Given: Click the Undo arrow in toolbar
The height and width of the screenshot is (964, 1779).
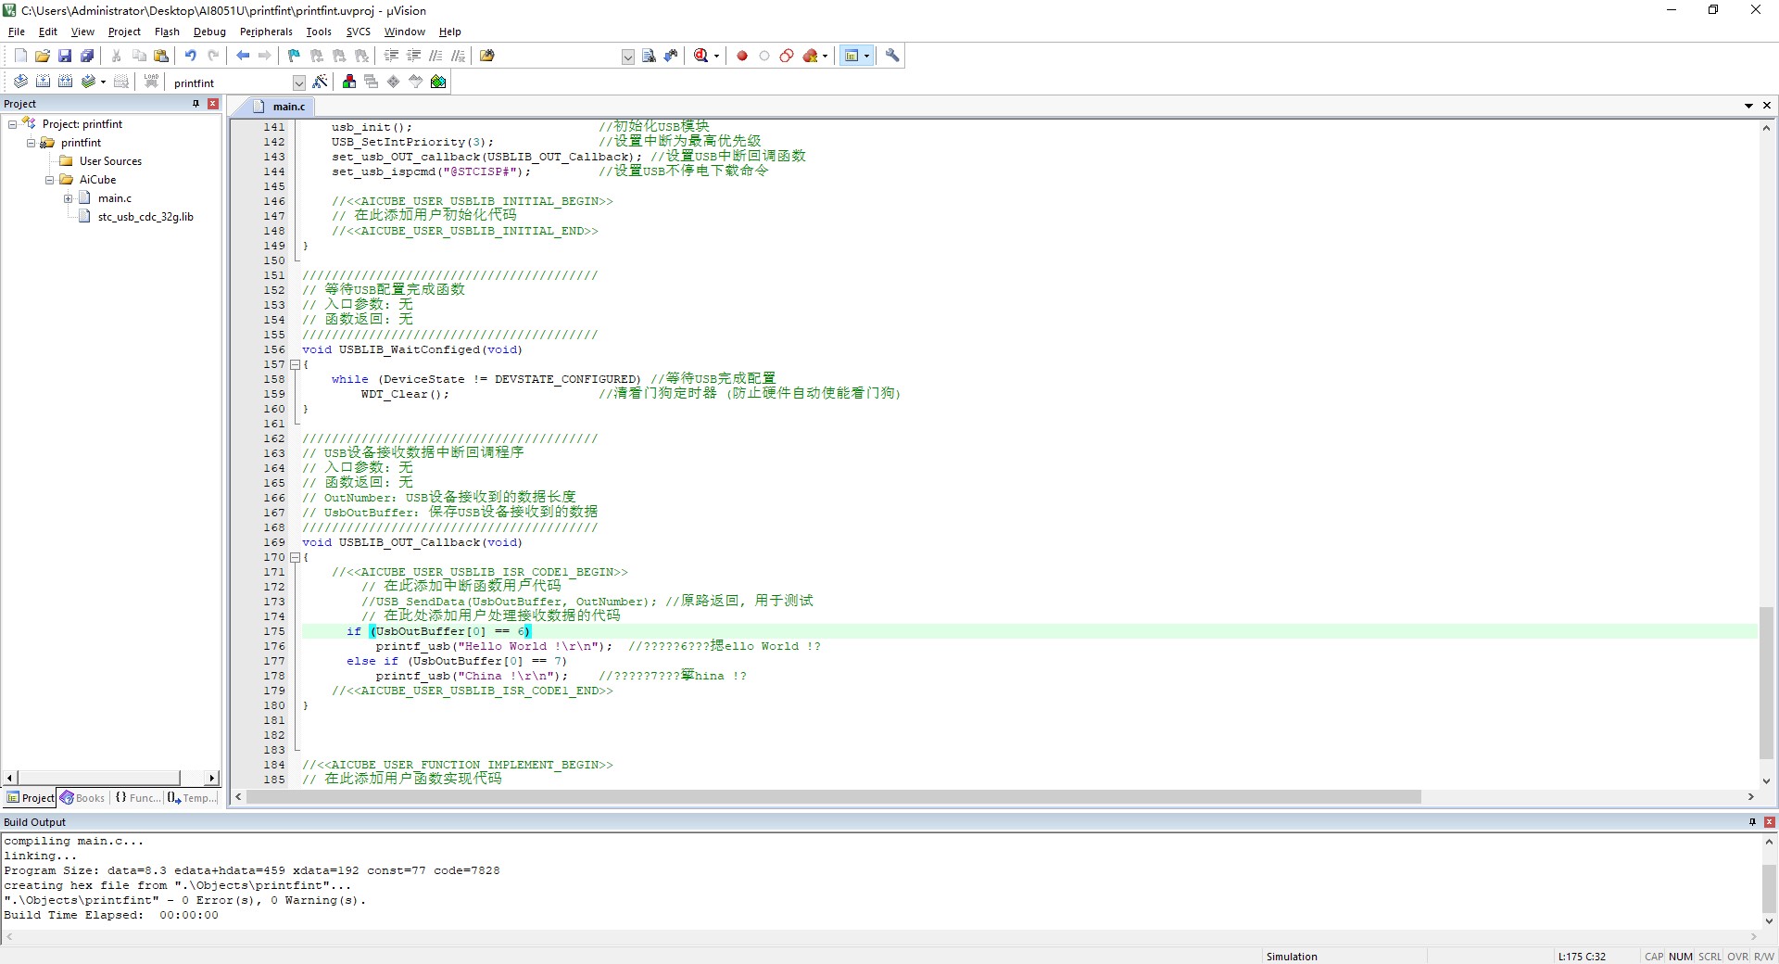Looking at the screenshot, I should (190, 56).
